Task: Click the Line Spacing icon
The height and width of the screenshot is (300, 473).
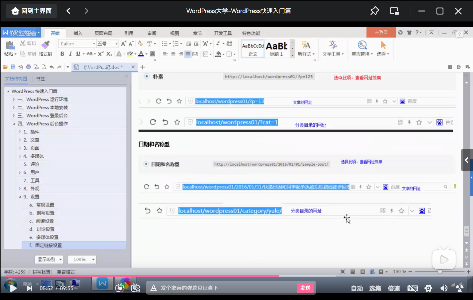Action: pyautogui.click(x=205, y=54)
